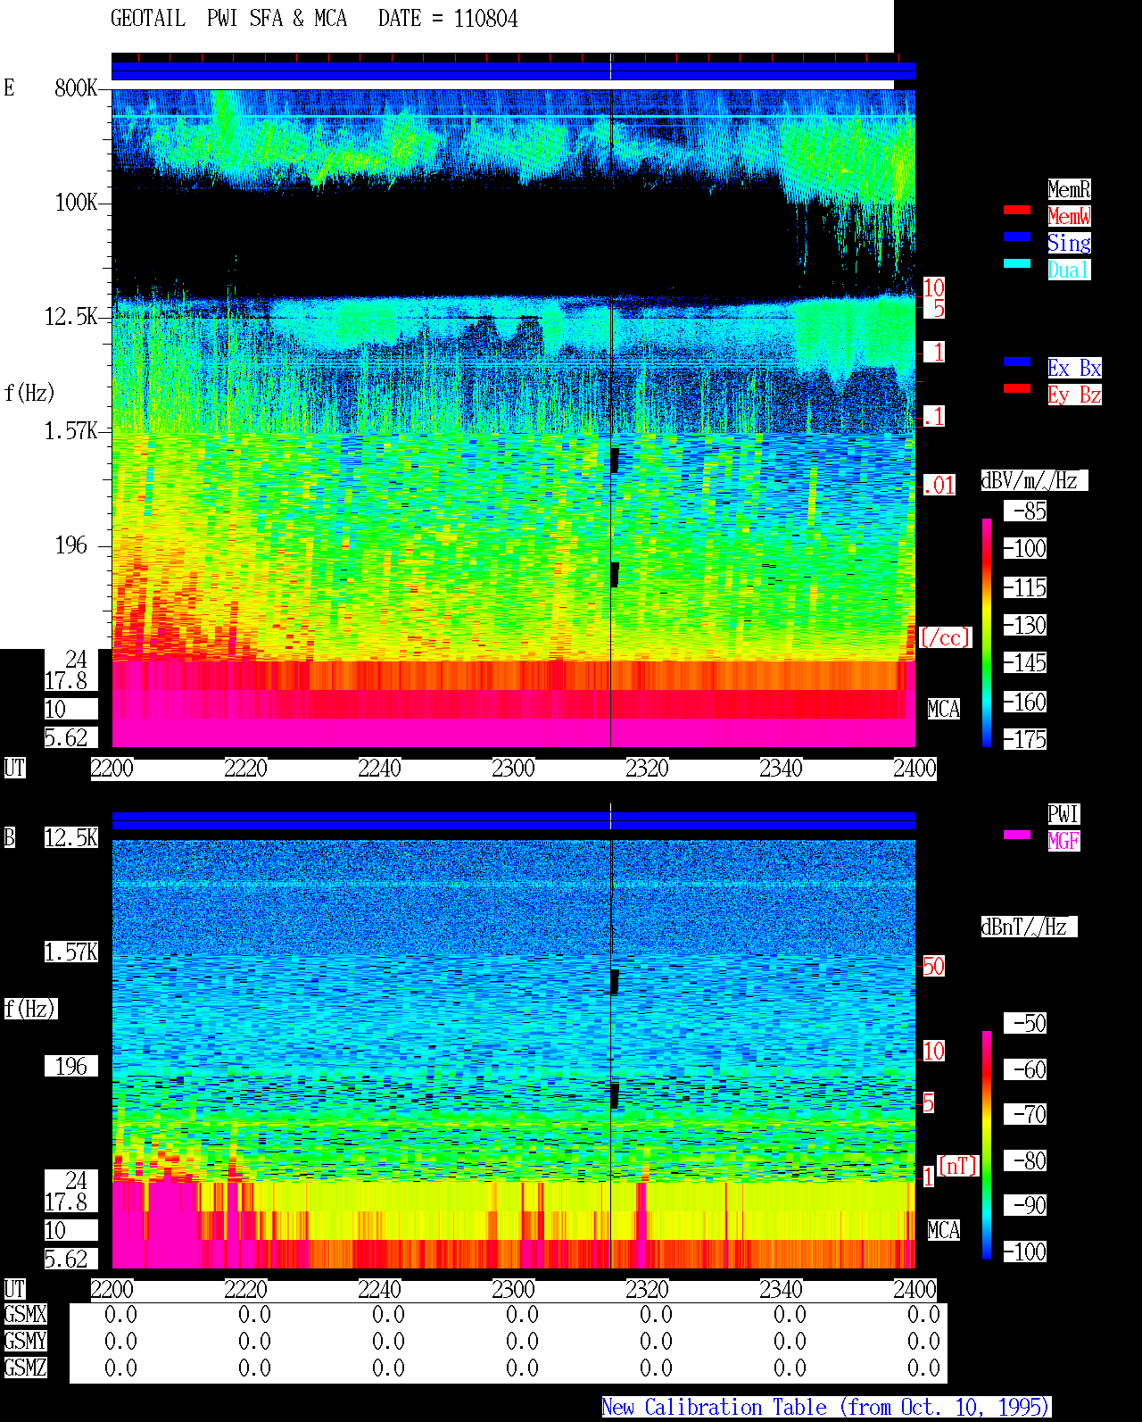Click the Sing legend label

1069,243
